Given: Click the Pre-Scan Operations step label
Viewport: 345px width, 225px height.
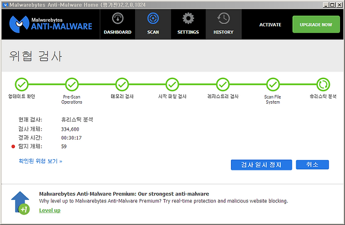Looking at the screenshot, I should pos(72,99).
